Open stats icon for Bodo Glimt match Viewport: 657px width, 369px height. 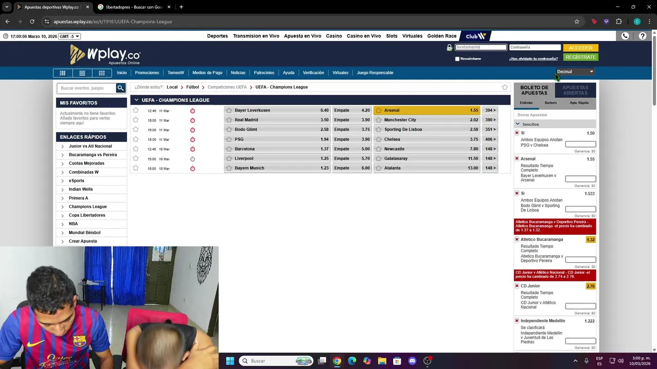click(192, 130)
